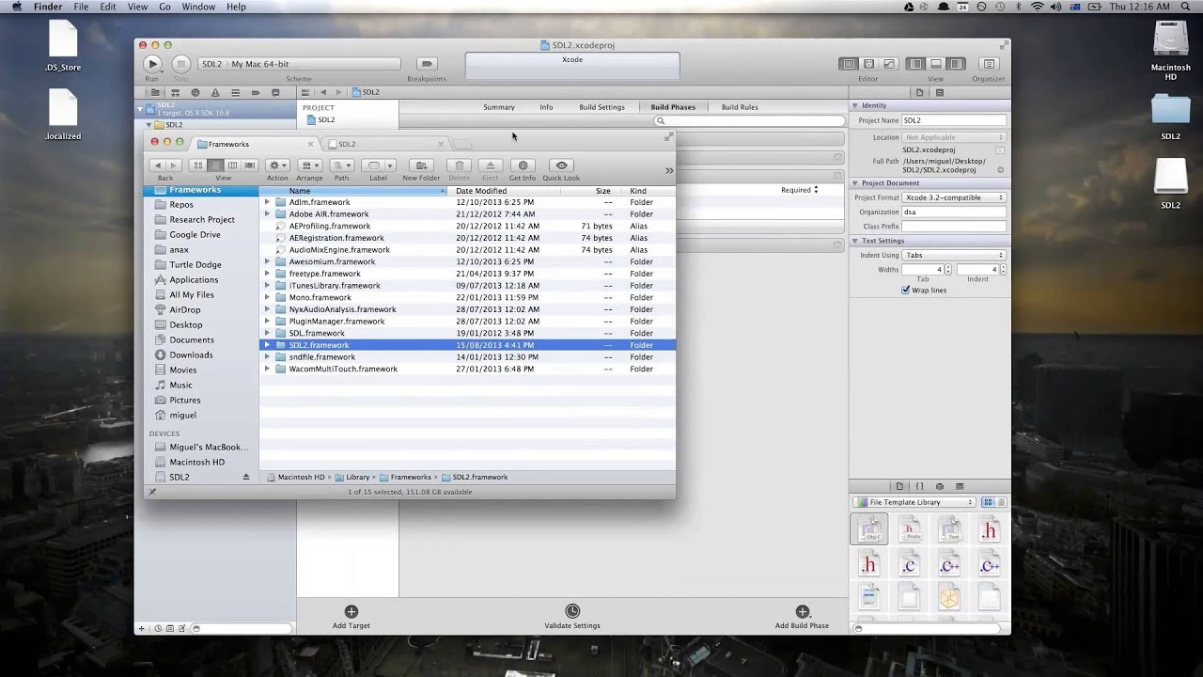The image size is (1203, 677).
Task: Toggle the Debug area visibility
Action: pyautogui.click(x=936, y=64)
